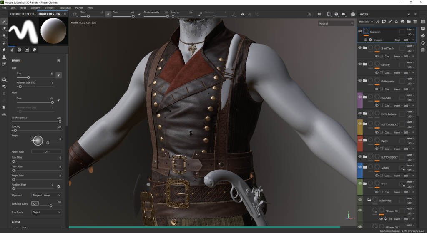
Task: Add a paint layer with brush icon
Action: 390,22
